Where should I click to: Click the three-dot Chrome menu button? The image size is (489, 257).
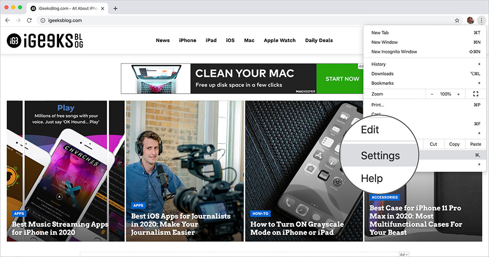pyautogui.click(x=481, y=20)
